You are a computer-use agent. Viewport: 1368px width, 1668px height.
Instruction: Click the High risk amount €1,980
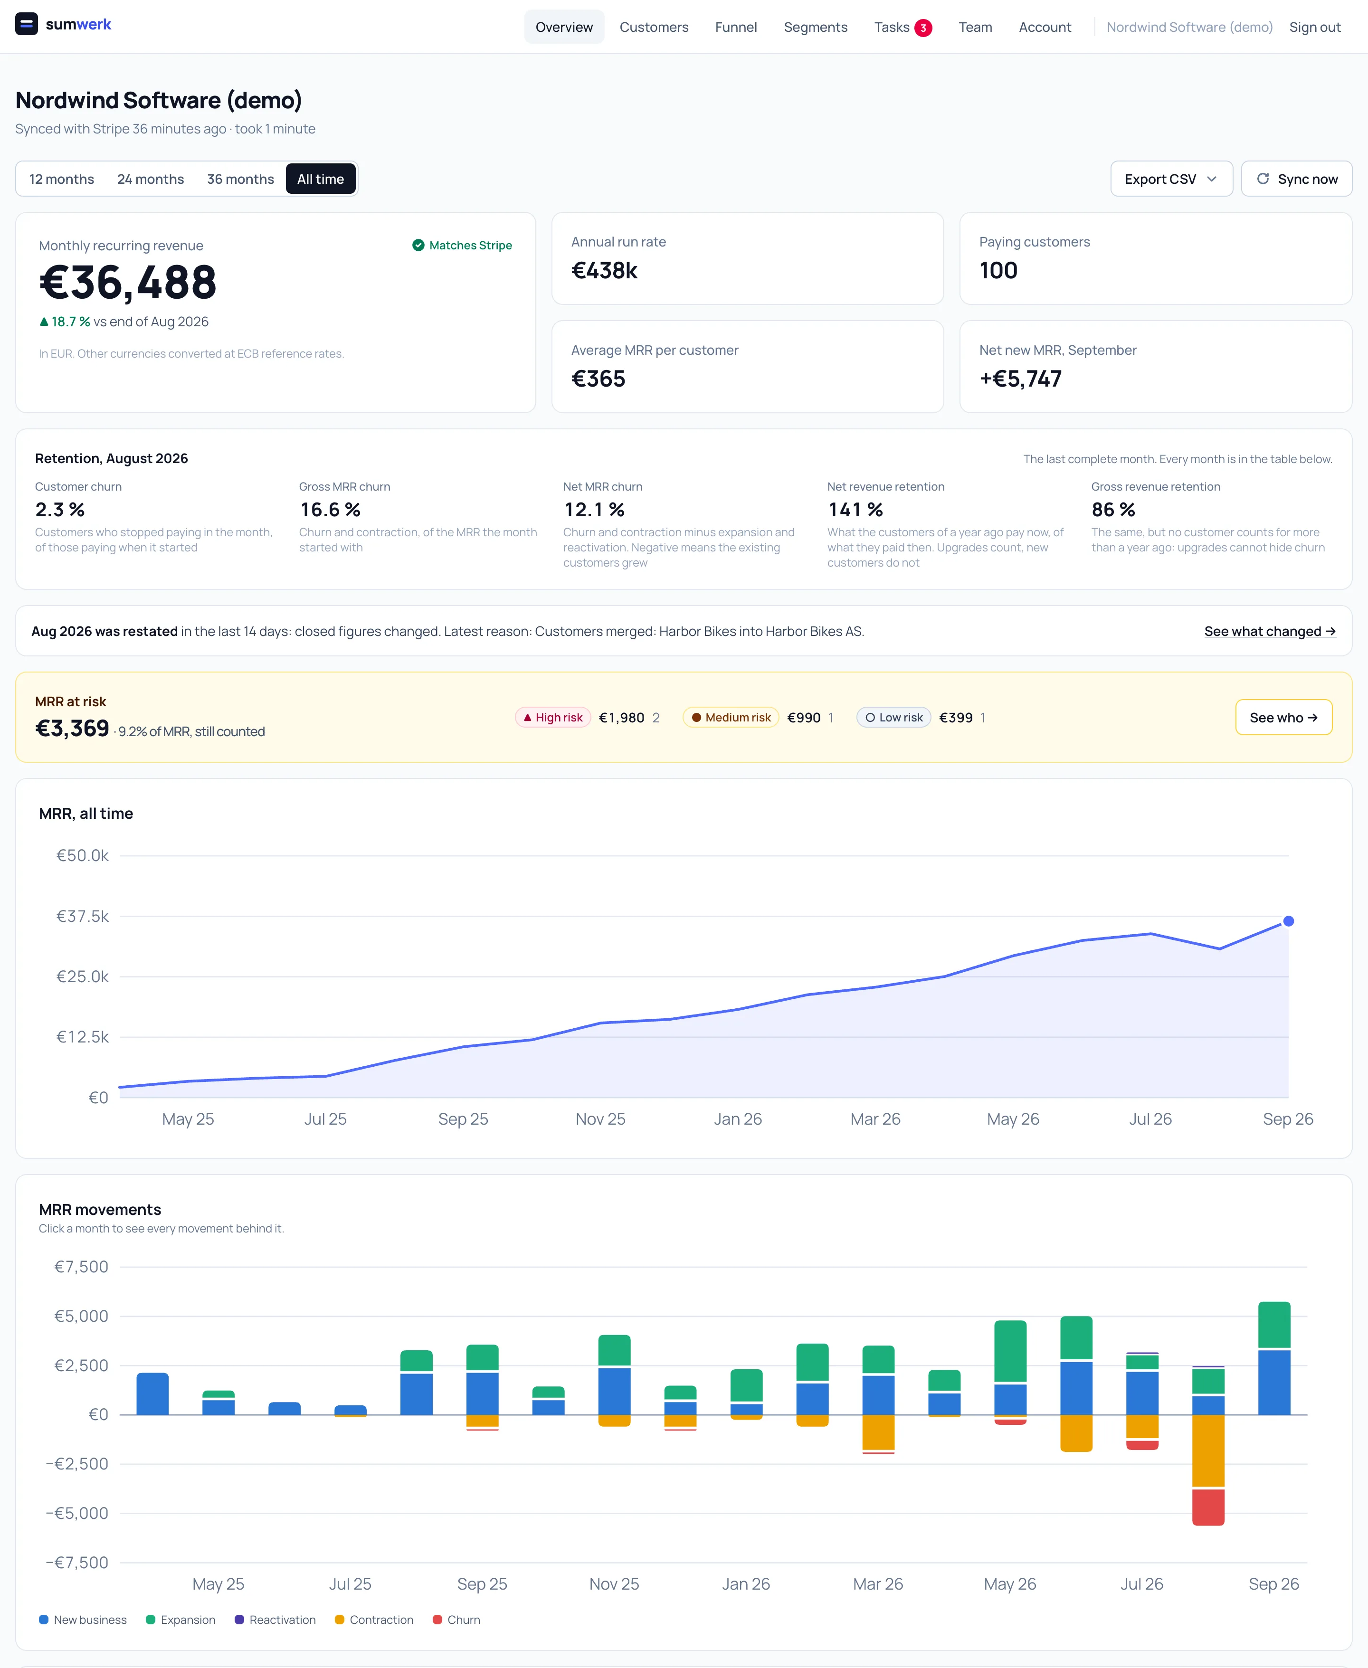[622, 717]
